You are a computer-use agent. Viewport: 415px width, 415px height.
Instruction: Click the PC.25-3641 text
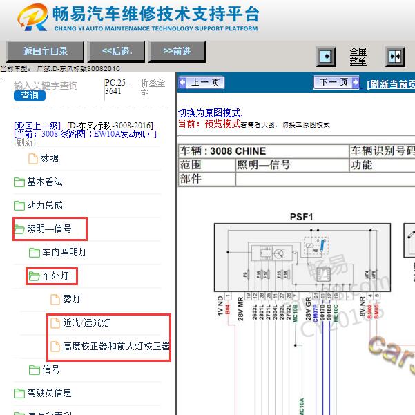117,87
